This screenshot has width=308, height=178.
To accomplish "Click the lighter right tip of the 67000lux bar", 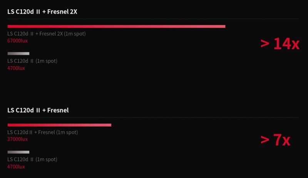I will [223, 26].
